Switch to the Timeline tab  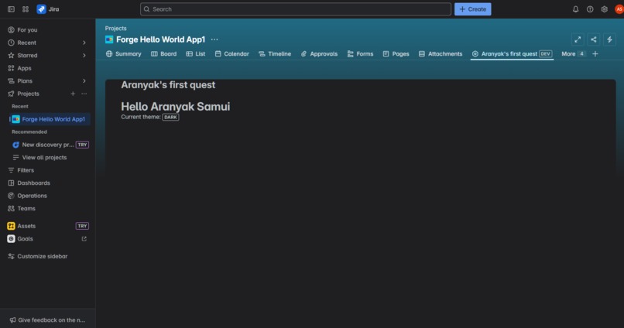tap(275, 53)
